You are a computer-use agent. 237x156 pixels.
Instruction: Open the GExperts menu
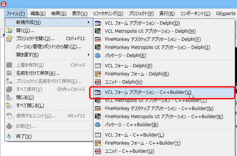(x=226, y=14)
